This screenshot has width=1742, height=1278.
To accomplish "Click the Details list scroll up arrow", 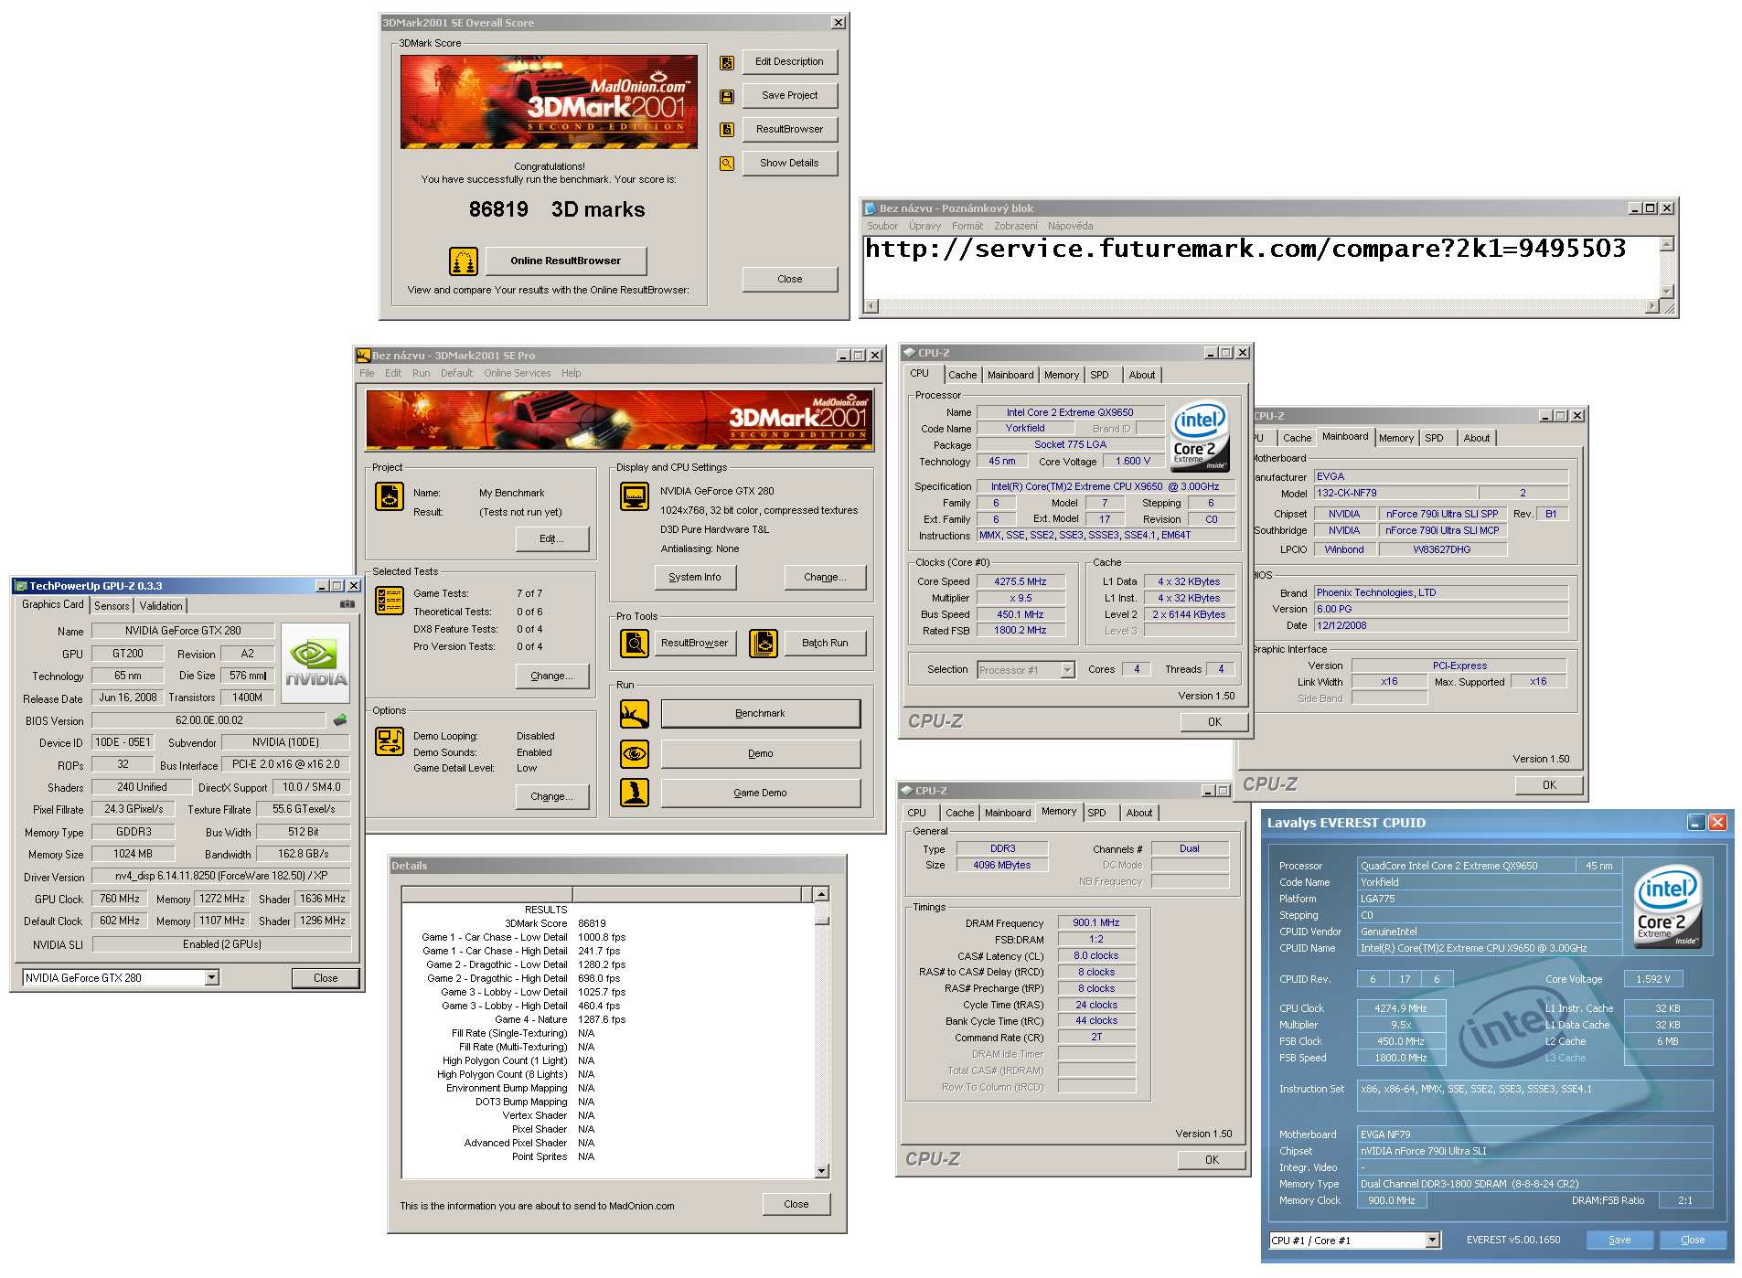I will tap(821, 894).
